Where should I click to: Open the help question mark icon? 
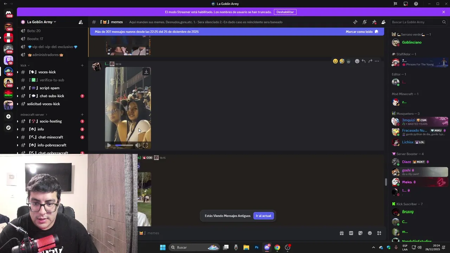416,4
